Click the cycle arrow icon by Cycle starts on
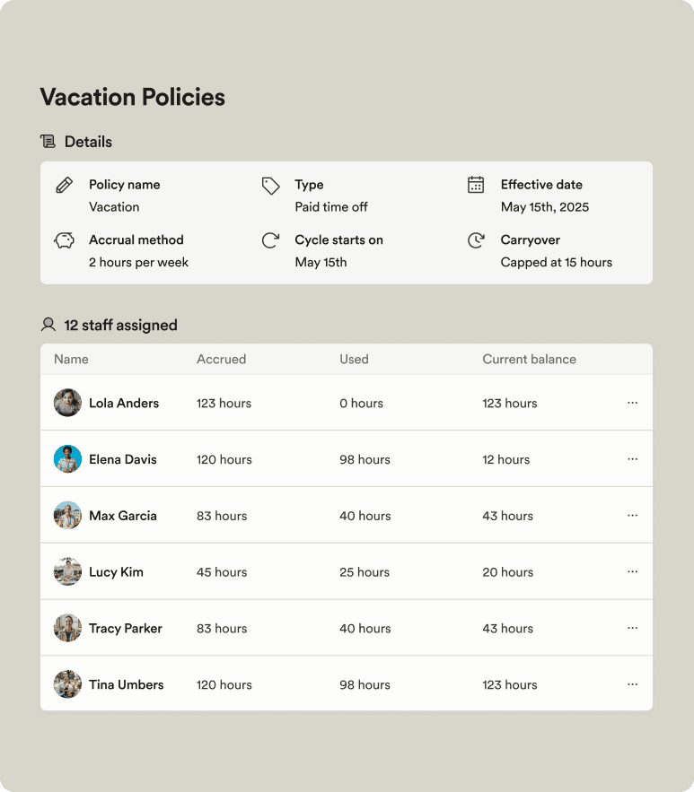The width and height of the screenshot is (694, 792). pos(271,240)
